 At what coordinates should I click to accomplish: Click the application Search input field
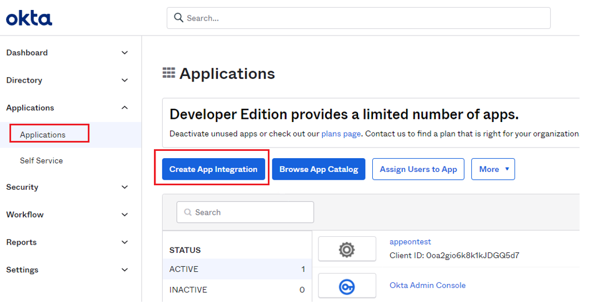[250, 212]
